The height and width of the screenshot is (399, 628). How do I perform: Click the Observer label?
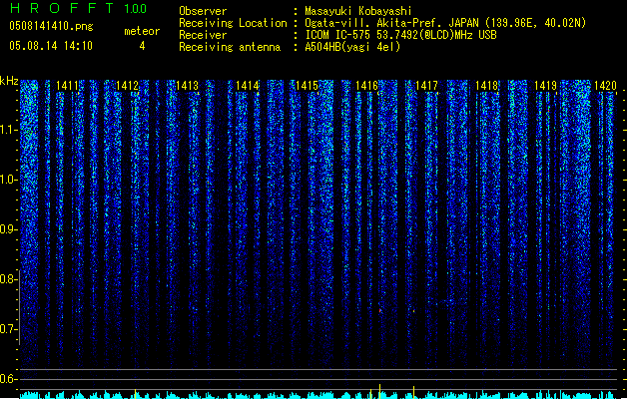pos(203,11)
